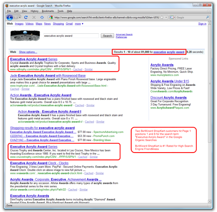
Task: Click the Sign in link
Action: (202, 24)
